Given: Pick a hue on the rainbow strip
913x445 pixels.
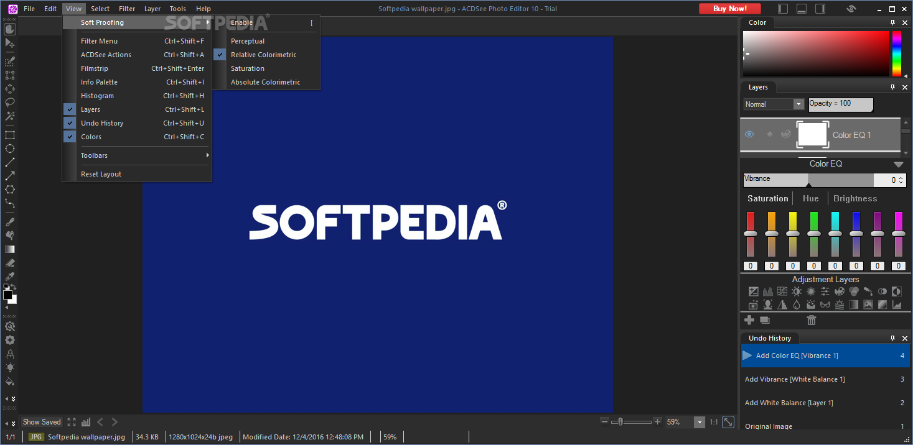Looking at the screenshot, I should (x=897, y=53).
